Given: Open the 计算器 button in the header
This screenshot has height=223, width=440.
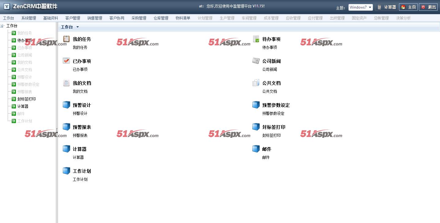Looking at the screenshot, I should pos(386,7).
